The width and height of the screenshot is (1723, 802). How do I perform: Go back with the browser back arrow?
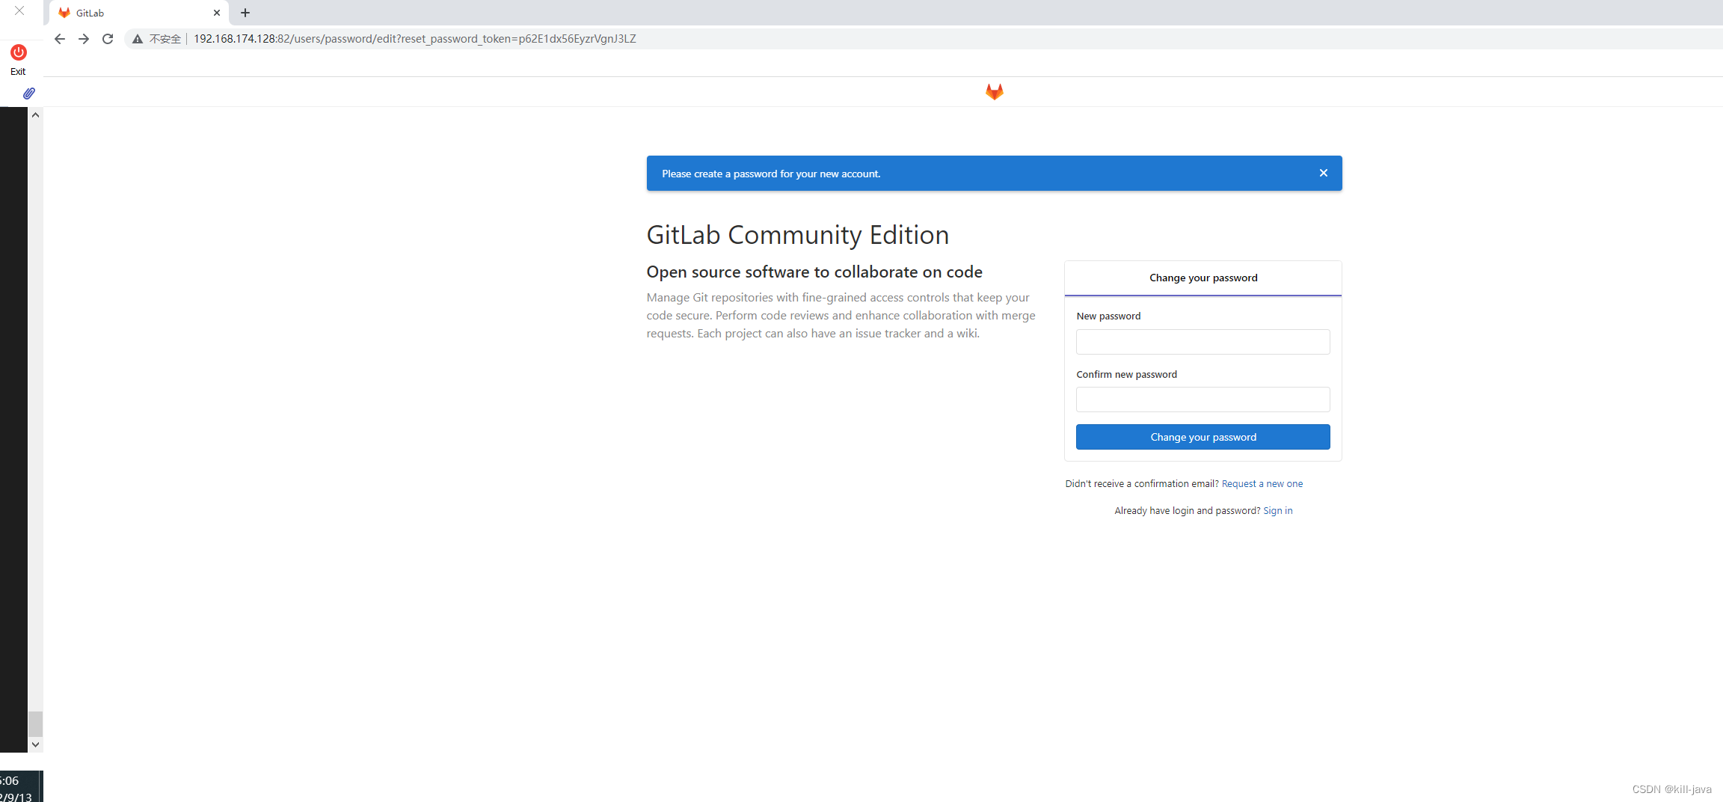60,39
